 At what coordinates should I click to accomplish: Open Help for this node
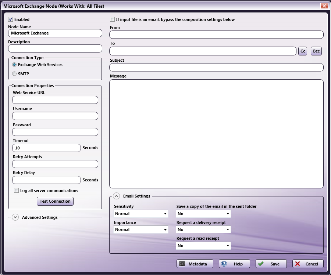pyautogui.click(x=234, y=264)
